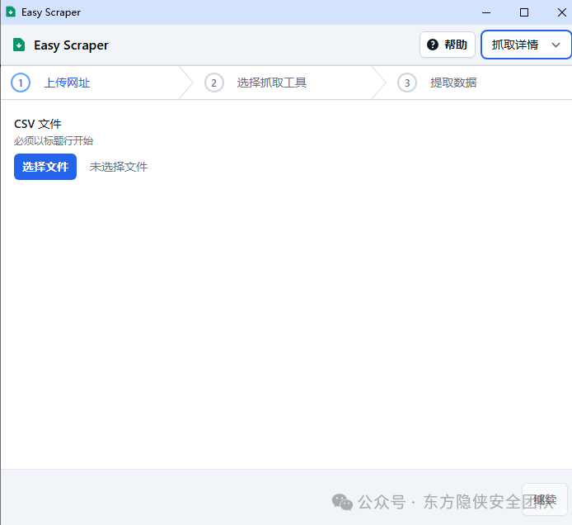The image size is (572, 525).
Task: Click the chevron arrow in 抓取详情 dropdown
Action: pos(556,45)
